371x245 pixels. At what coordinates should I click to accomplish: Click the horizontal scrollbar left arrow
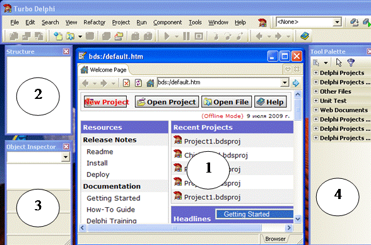click(x=82, y=228)
